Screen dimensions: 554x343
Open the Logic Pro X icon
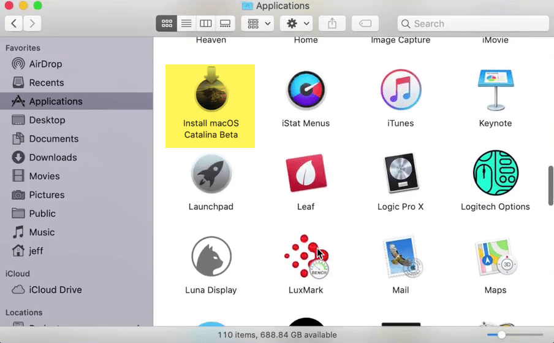401,173
